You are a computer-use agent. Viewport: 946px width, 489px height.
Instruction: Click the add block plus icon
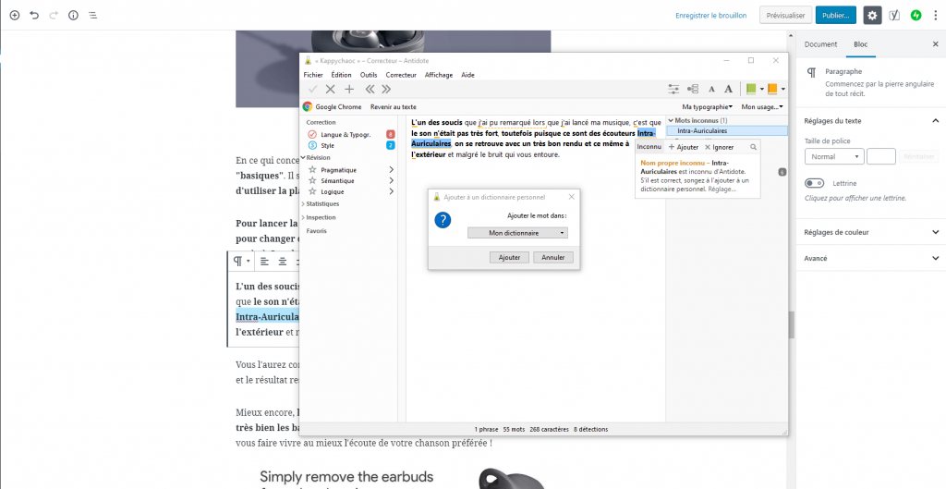click(x=14, y=16)
